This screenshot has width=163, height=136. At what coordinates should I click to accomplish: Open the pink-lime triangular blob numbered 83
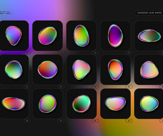pyautogui.click(x=81, y=70)
